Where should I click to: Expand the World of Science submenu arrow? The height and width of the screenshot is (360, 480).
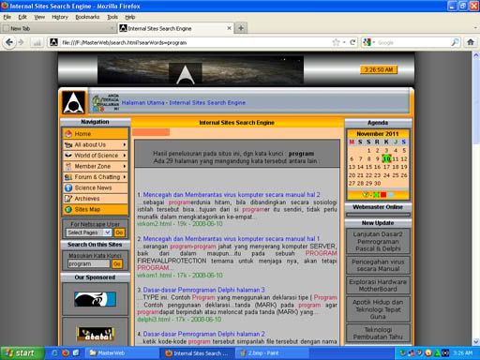[x=125, y=156]
